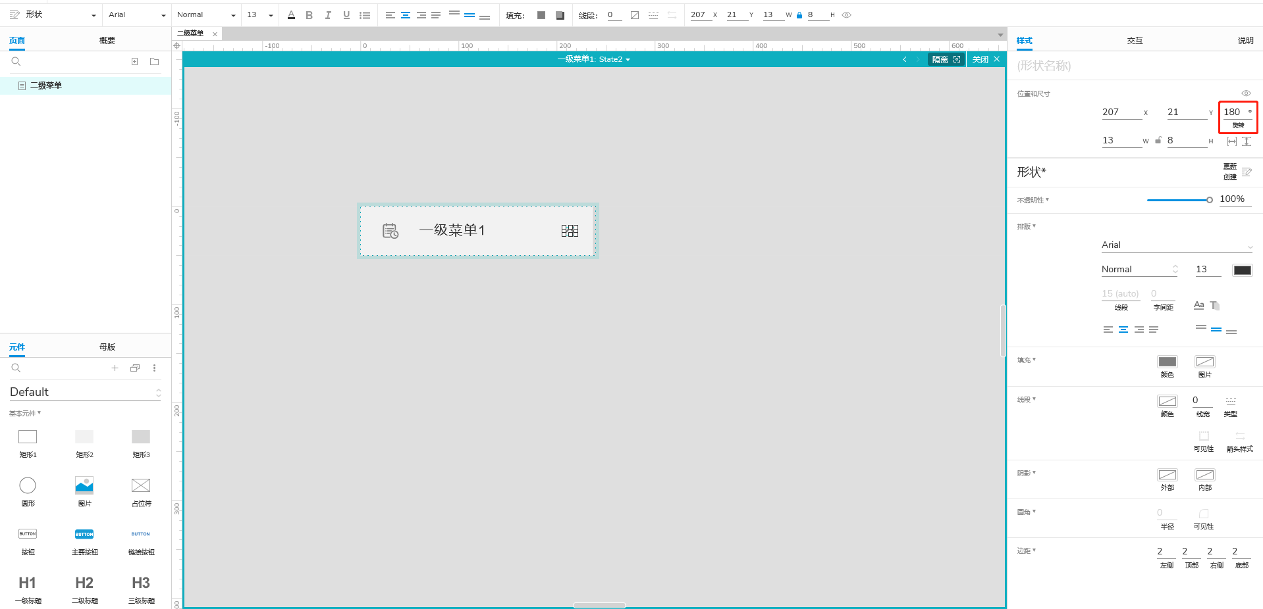Open the 说明 tab in right panel
Screen dimensions: 1263x609
tap(1245, 41)
